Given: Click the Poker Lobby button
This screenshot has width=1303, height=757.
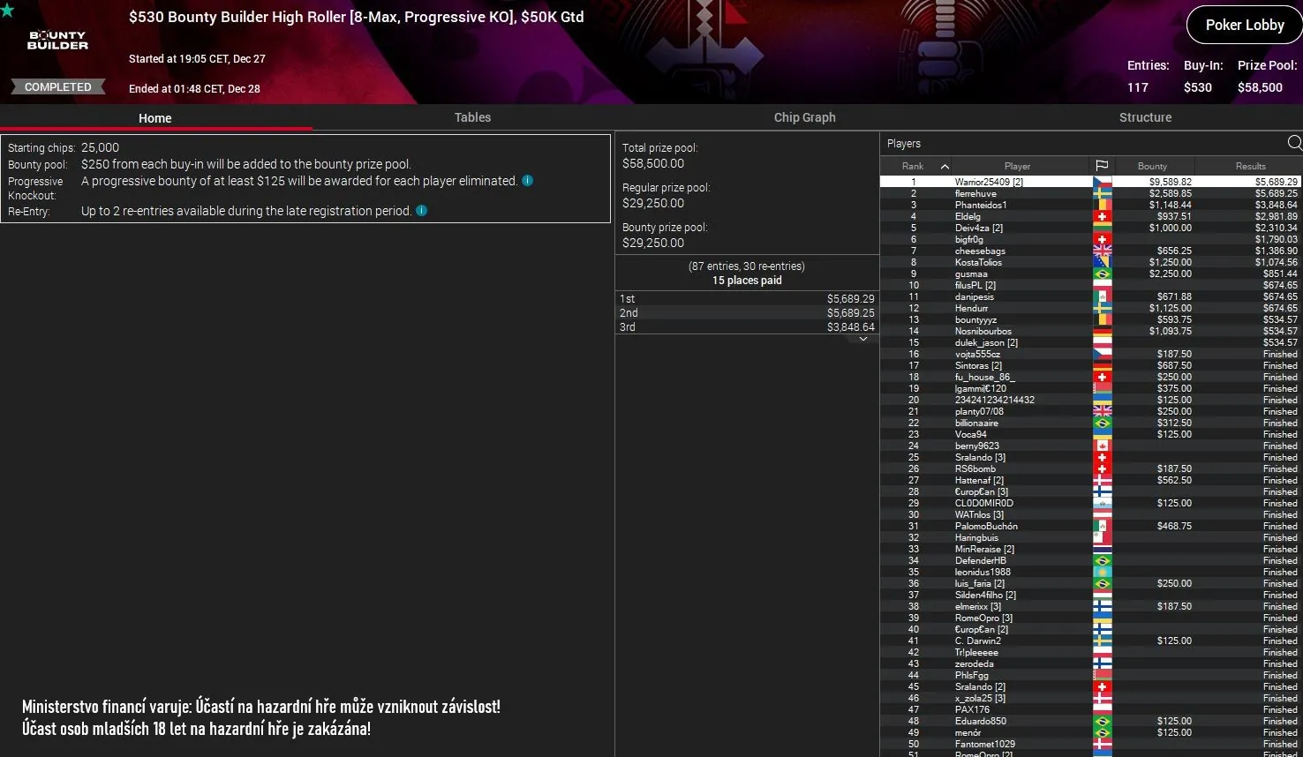Looking at the screenshot, I should coord(1243,25).
